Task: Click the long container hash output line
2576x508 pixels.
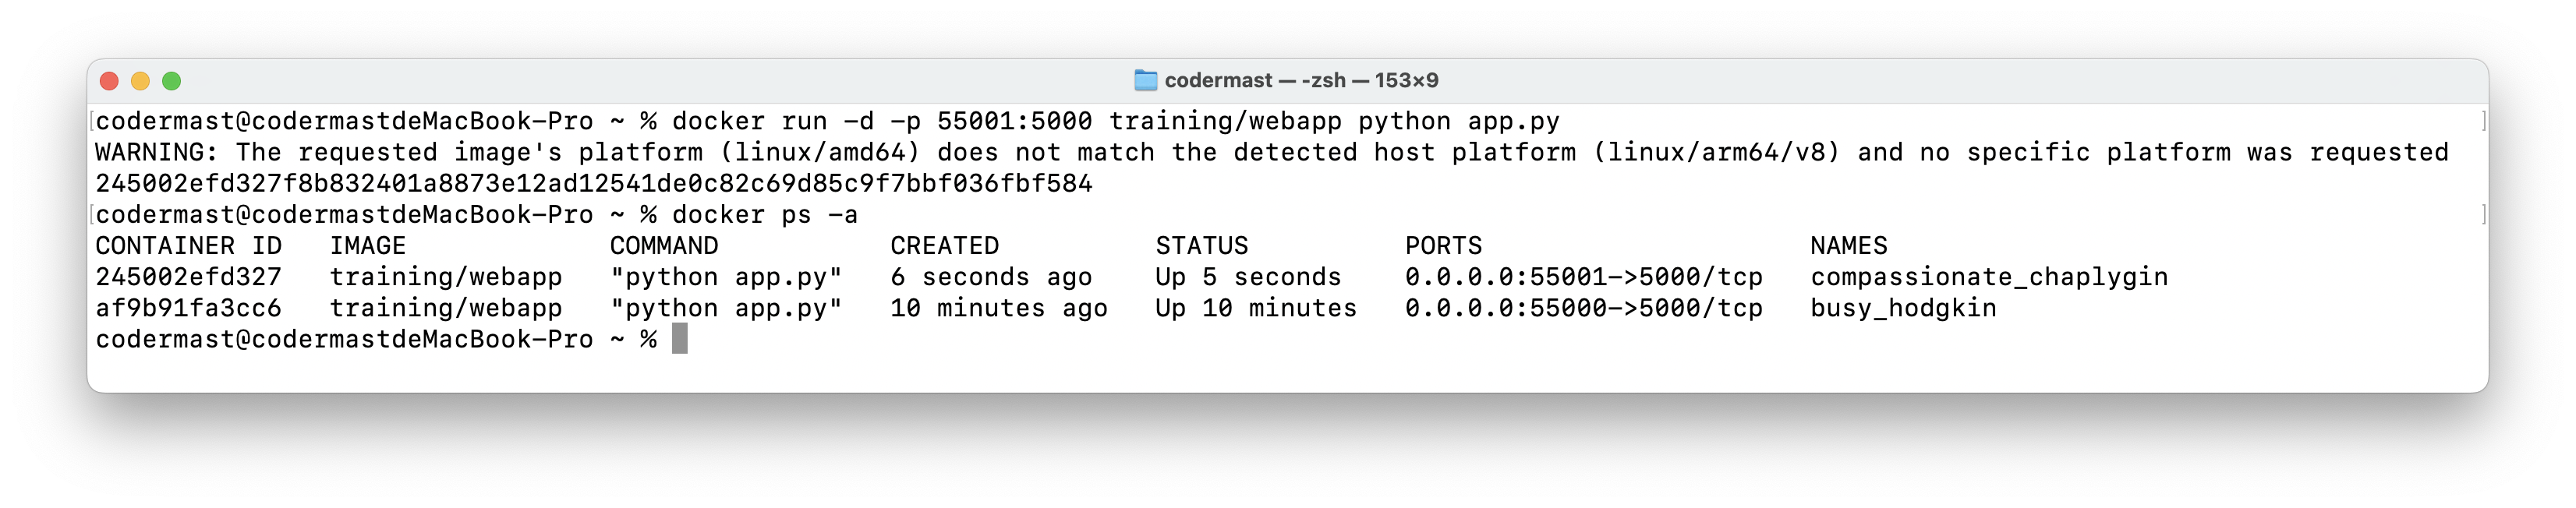Action: click(594, 183)
